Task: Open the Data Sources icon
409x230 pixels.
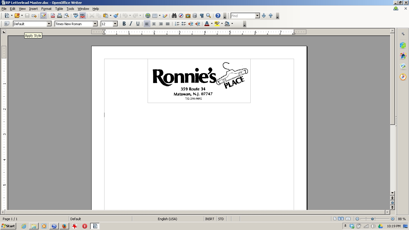Action: click(195, 16)
